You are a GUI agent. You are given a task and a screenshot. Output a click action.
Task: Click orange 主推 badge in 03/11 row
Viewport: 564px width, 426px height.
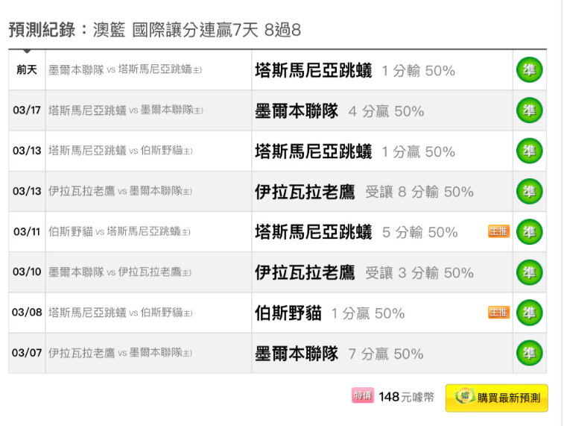[498, 231]
